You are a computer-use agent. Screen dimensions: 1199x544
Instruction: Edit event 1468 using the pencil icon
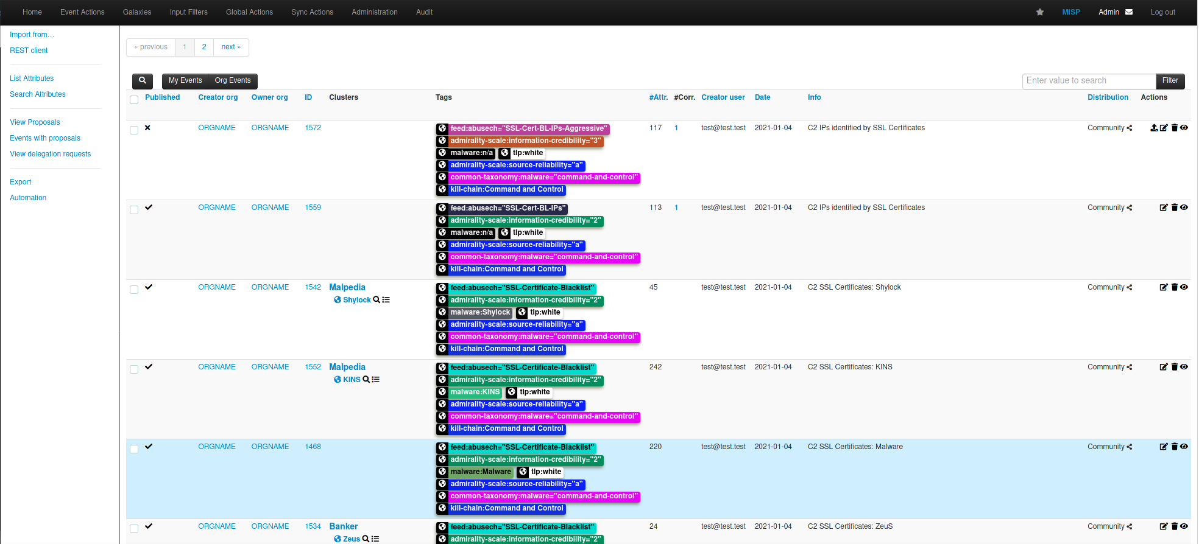coord(1164,447)
